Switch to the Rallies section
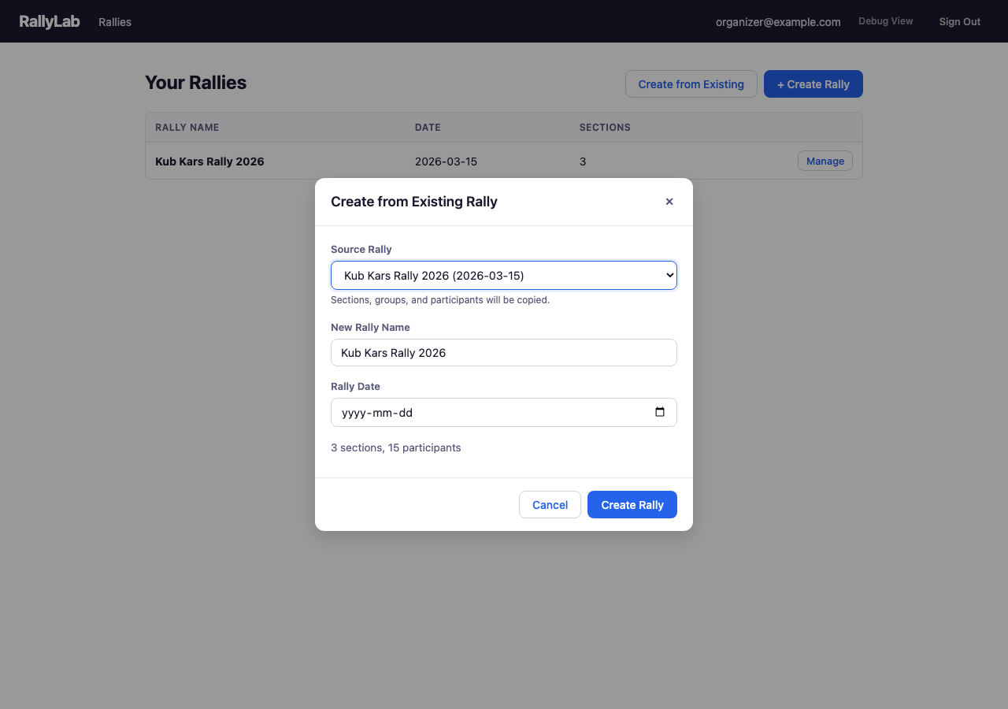The image size is (1008, 709). [114, 22]
